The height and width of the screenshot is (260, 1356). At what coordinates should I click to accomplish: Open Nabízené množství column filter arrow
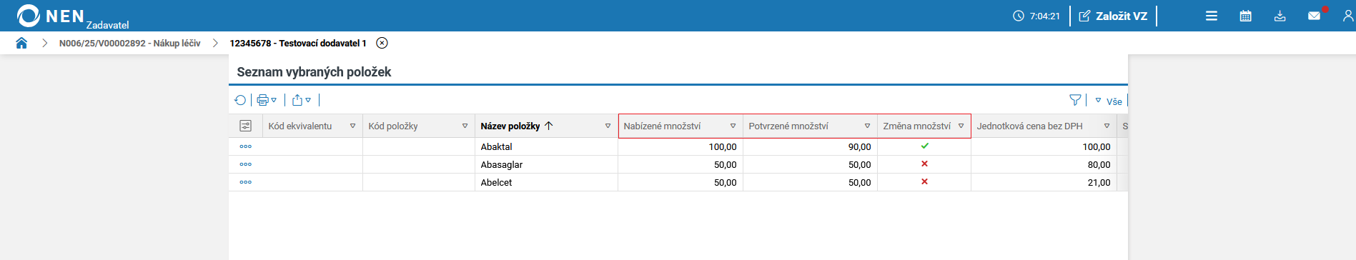tap(733, 126)
